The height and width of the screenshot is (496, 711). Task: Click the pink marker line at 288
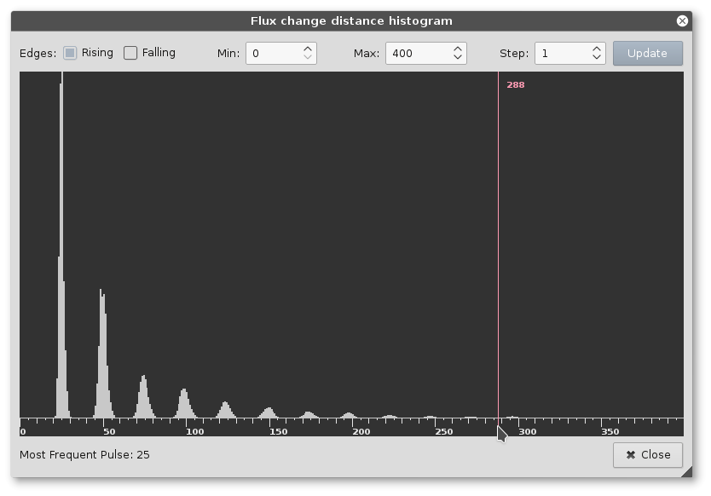tap(498, 256)
